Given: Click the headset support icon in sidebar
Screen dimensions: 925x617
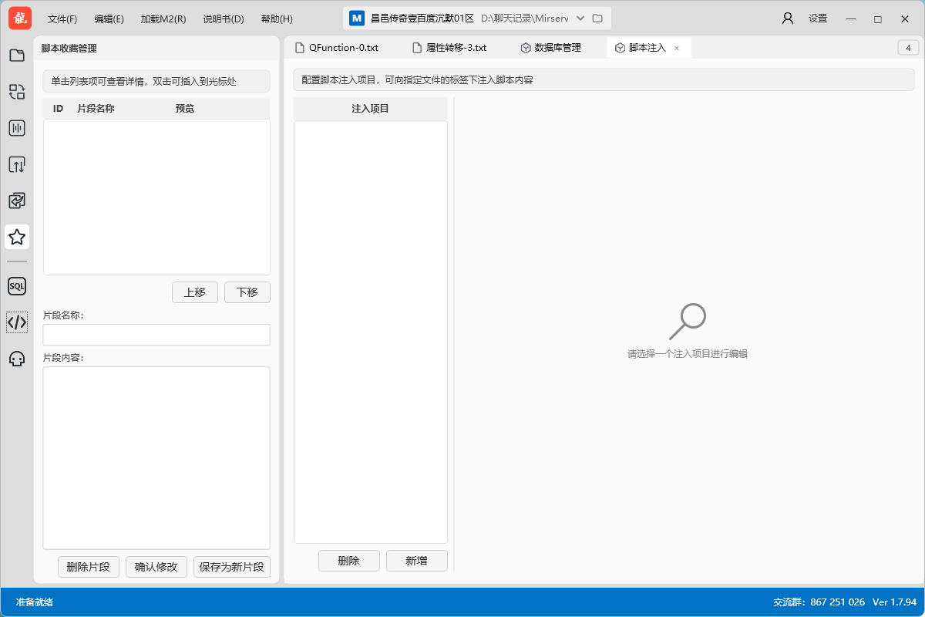Looking at the screenshot, I should click(x=17, y=359).
